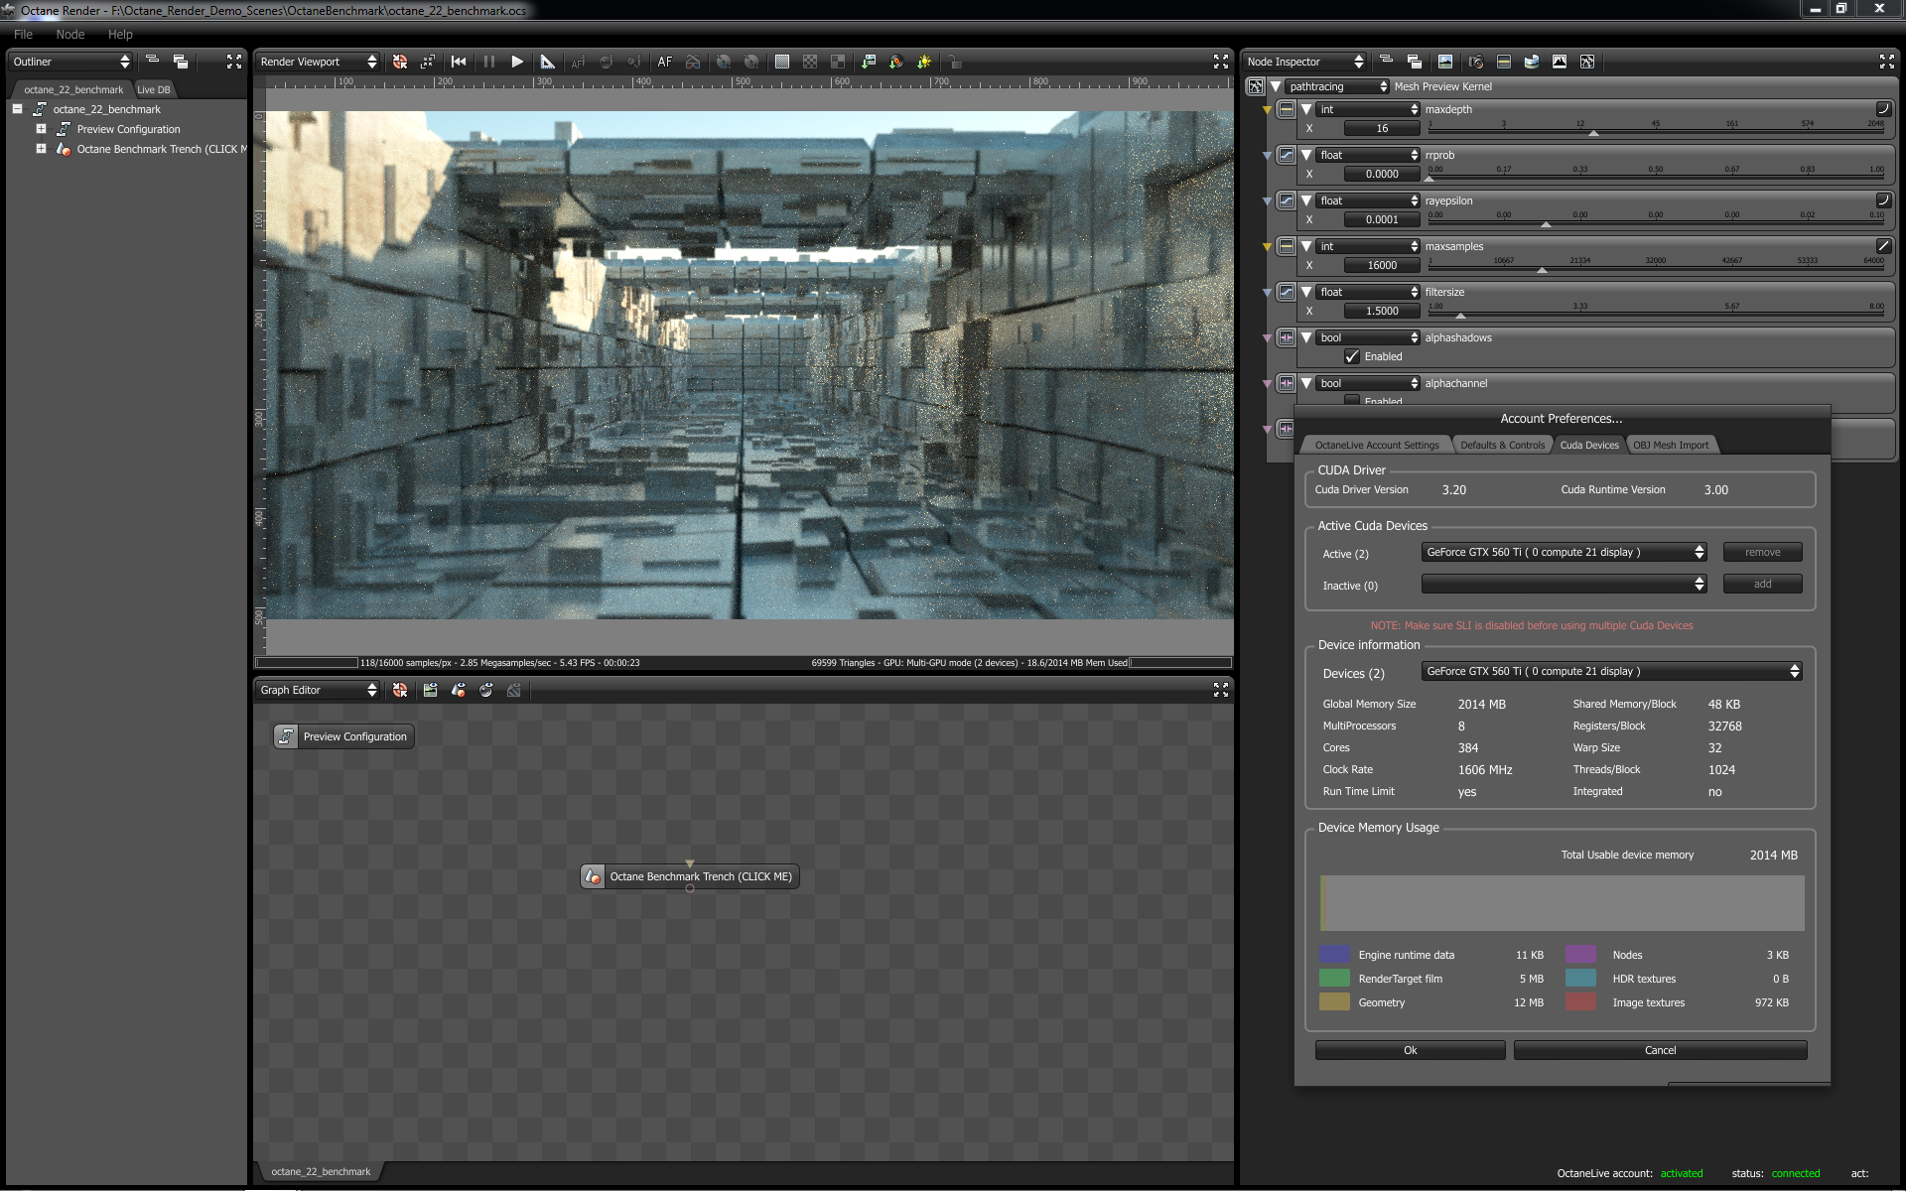Disable the alphashadows Enabled checkbox
This screenshot has height=1191, width=1906.
[1352, 356]
